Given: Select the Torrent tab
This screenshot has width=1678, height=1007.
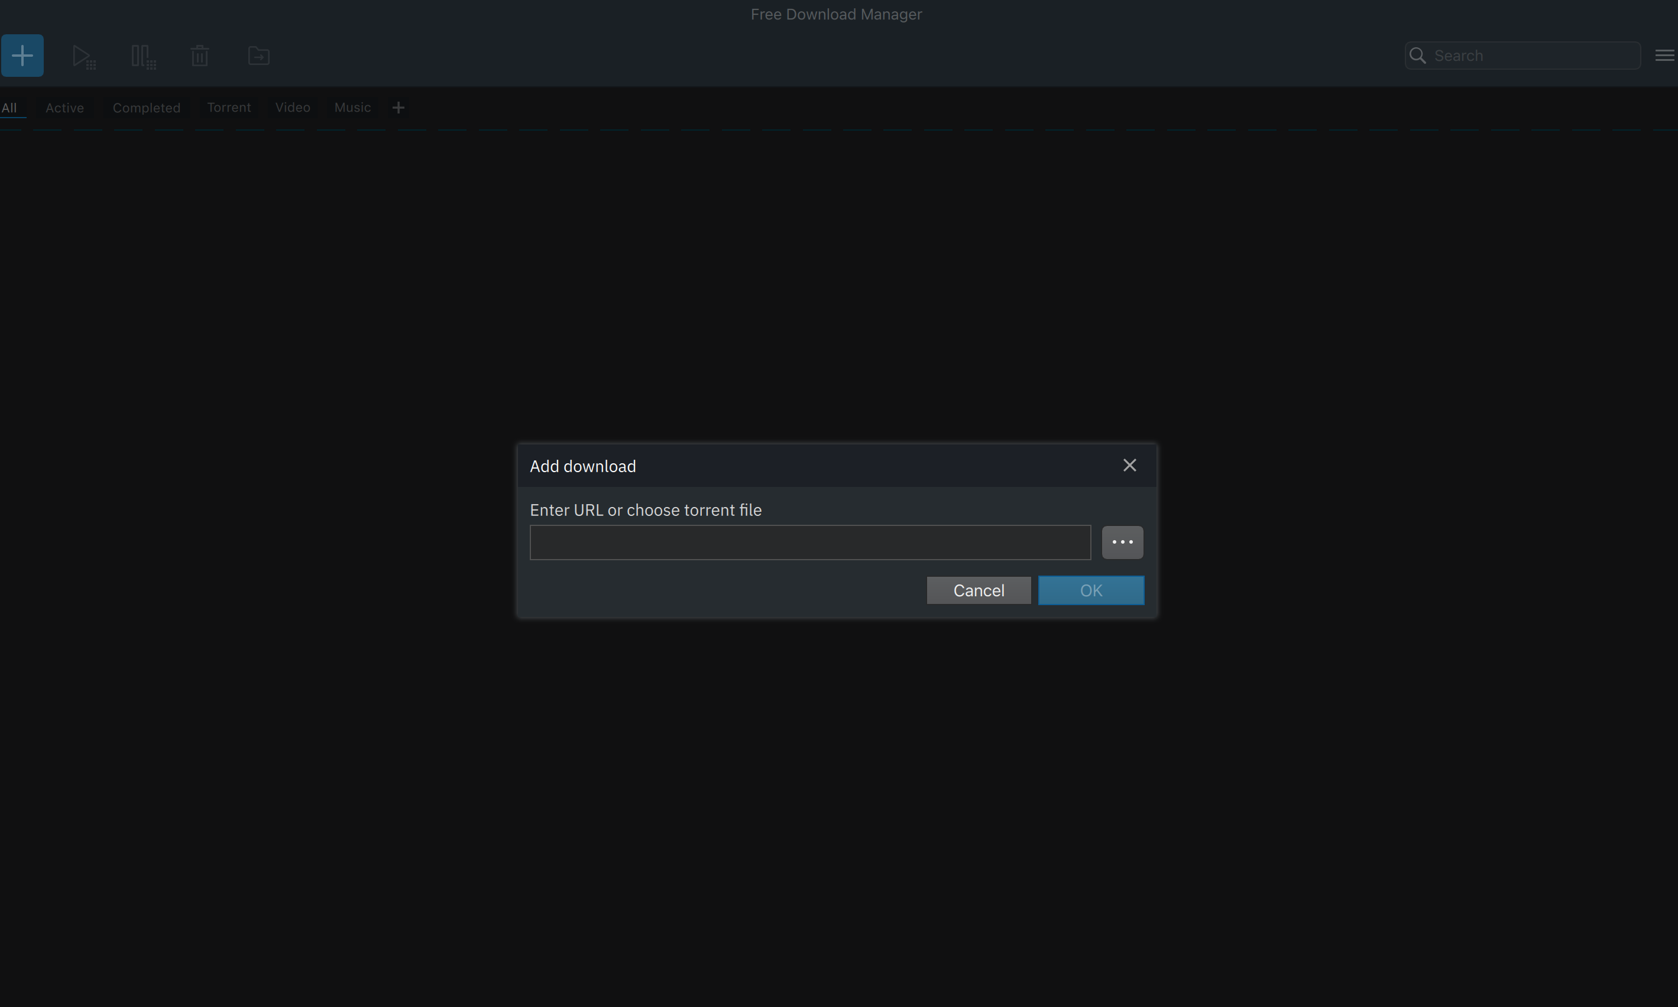Looking at the screenshot, I should click(229, 107).
